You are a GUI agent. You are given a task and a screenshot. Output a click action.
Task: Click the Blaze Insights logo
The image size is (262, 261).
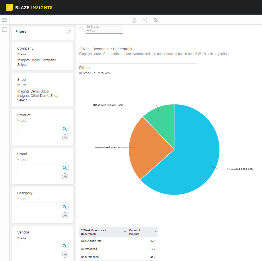click(29, 7)
